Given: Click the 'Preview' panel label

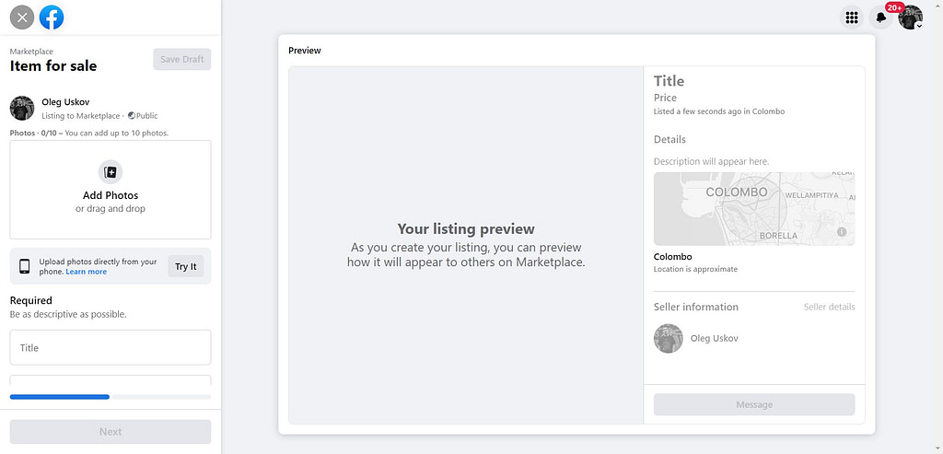Looking at the screenshot, I should (305, 51).
